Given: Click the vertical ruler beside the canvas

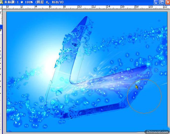Looking at the screenshot, I should pyautogui.click(x=1, y=17).
